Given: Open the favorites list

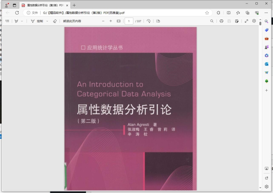Looking at the screenshot, I should click(238, 13).
